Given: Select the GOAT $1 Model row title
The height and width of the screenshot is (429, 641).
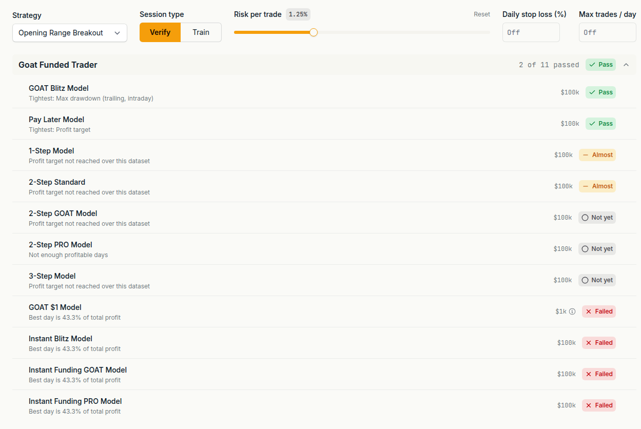Looking at the screenshot, I should tap(55, 307).
